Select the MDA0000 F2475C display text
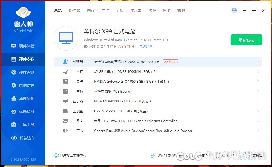272x167 pixels. pyautogui.click(x=122, y=101)
